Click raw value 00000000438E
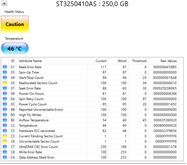187x165 pixels. click(x=165, y=94)
